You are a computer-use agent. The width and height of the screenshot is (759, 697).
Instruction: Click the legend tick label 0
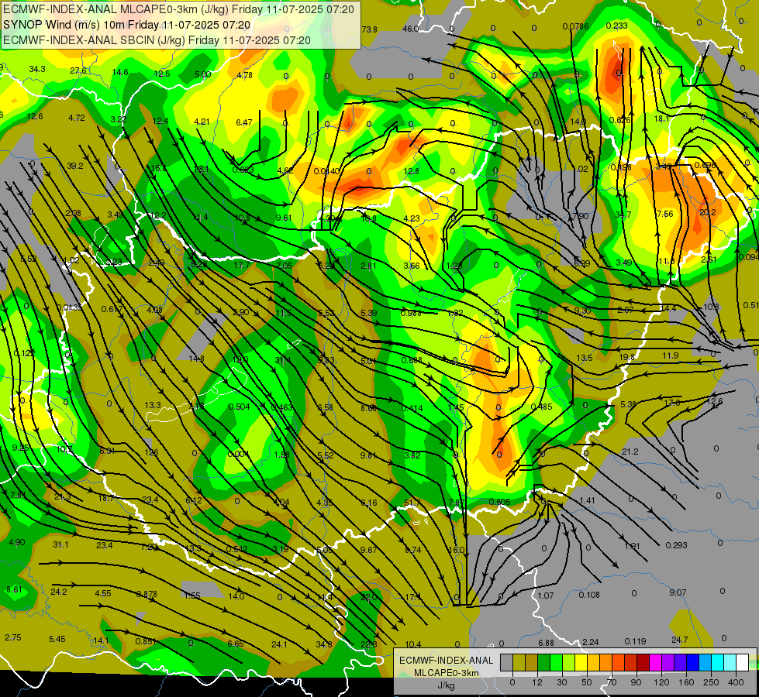pyautogui.click(x=512, y=682)
